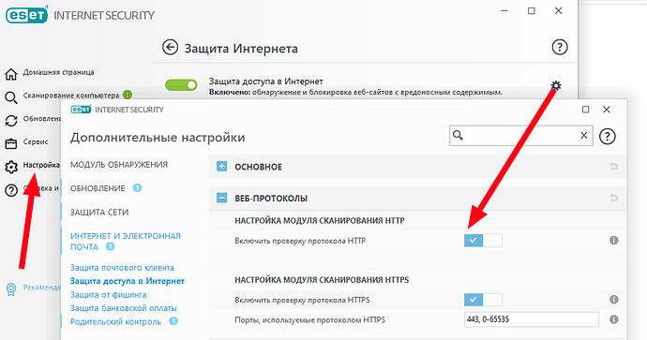
Task: Select ЗАЩИТА СЕТИ in settings sidebar
Action: pyautogui.click(x=99, y=213)
